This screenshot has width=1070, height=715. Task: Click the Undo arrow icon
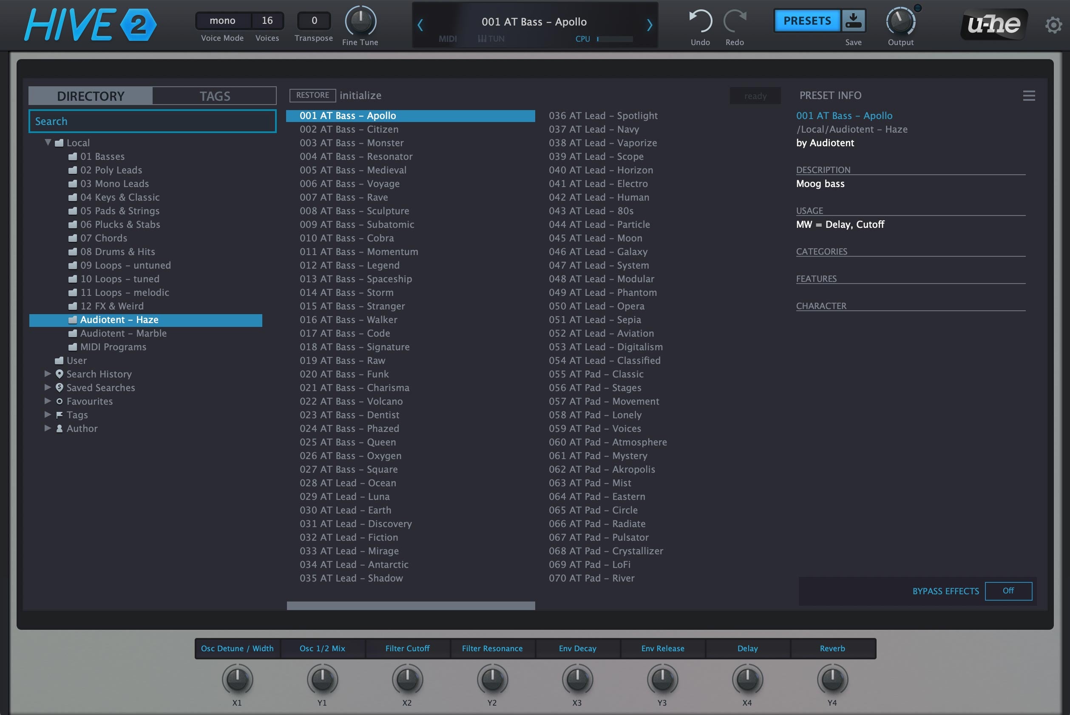(x=700, y=21)
